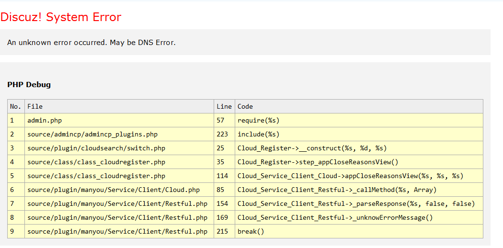Click line number 85

tap(225, 190)
